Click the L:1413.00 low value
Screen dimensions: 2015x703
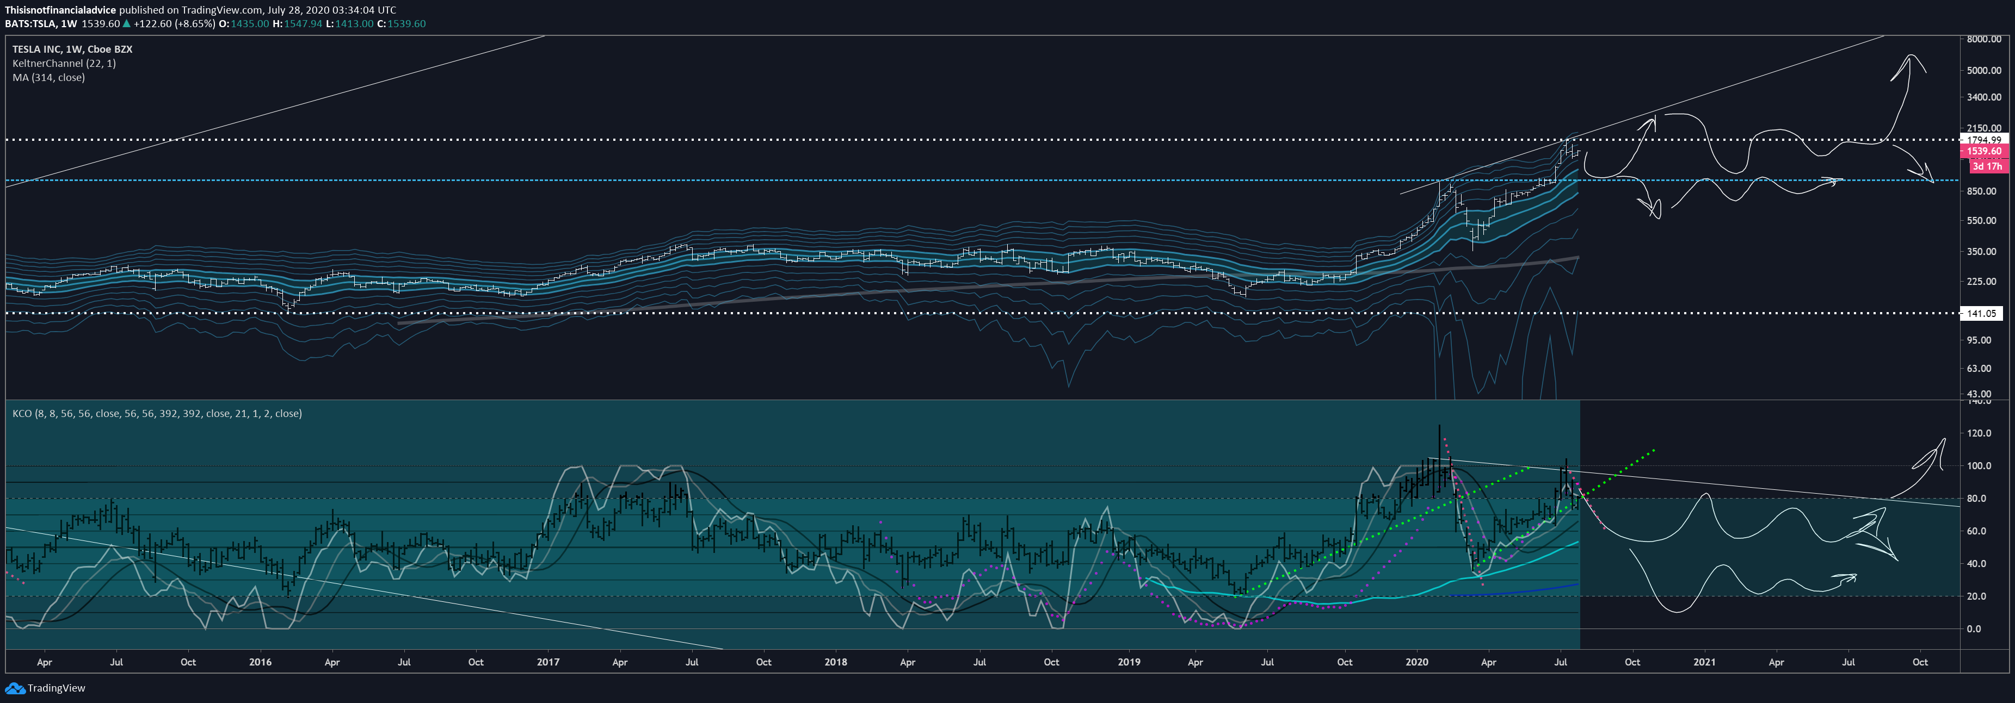pyautogui.click(x=350, y=23)
